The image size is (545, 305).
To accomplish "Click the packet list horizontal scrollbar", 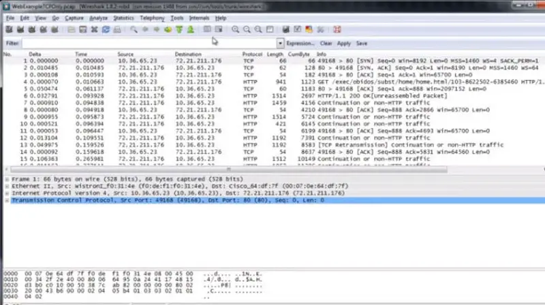I will [229, 170].
